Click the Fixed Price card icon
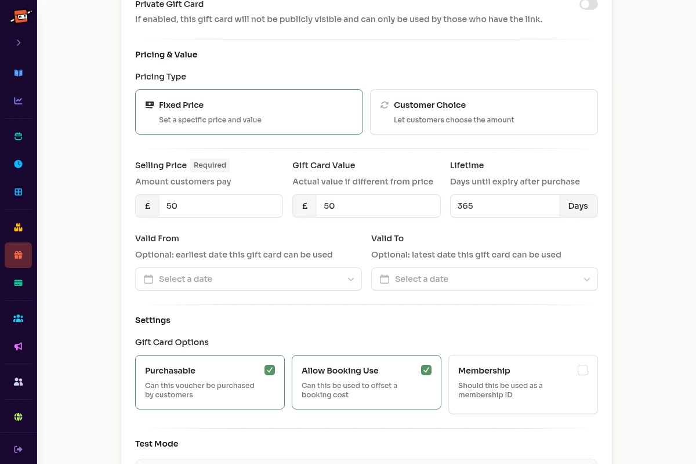 (x=150, y=105)
